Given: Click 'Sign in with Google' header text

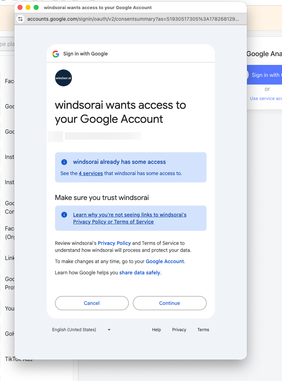Looking at the screenshot, I should click(x=86, y=54).
